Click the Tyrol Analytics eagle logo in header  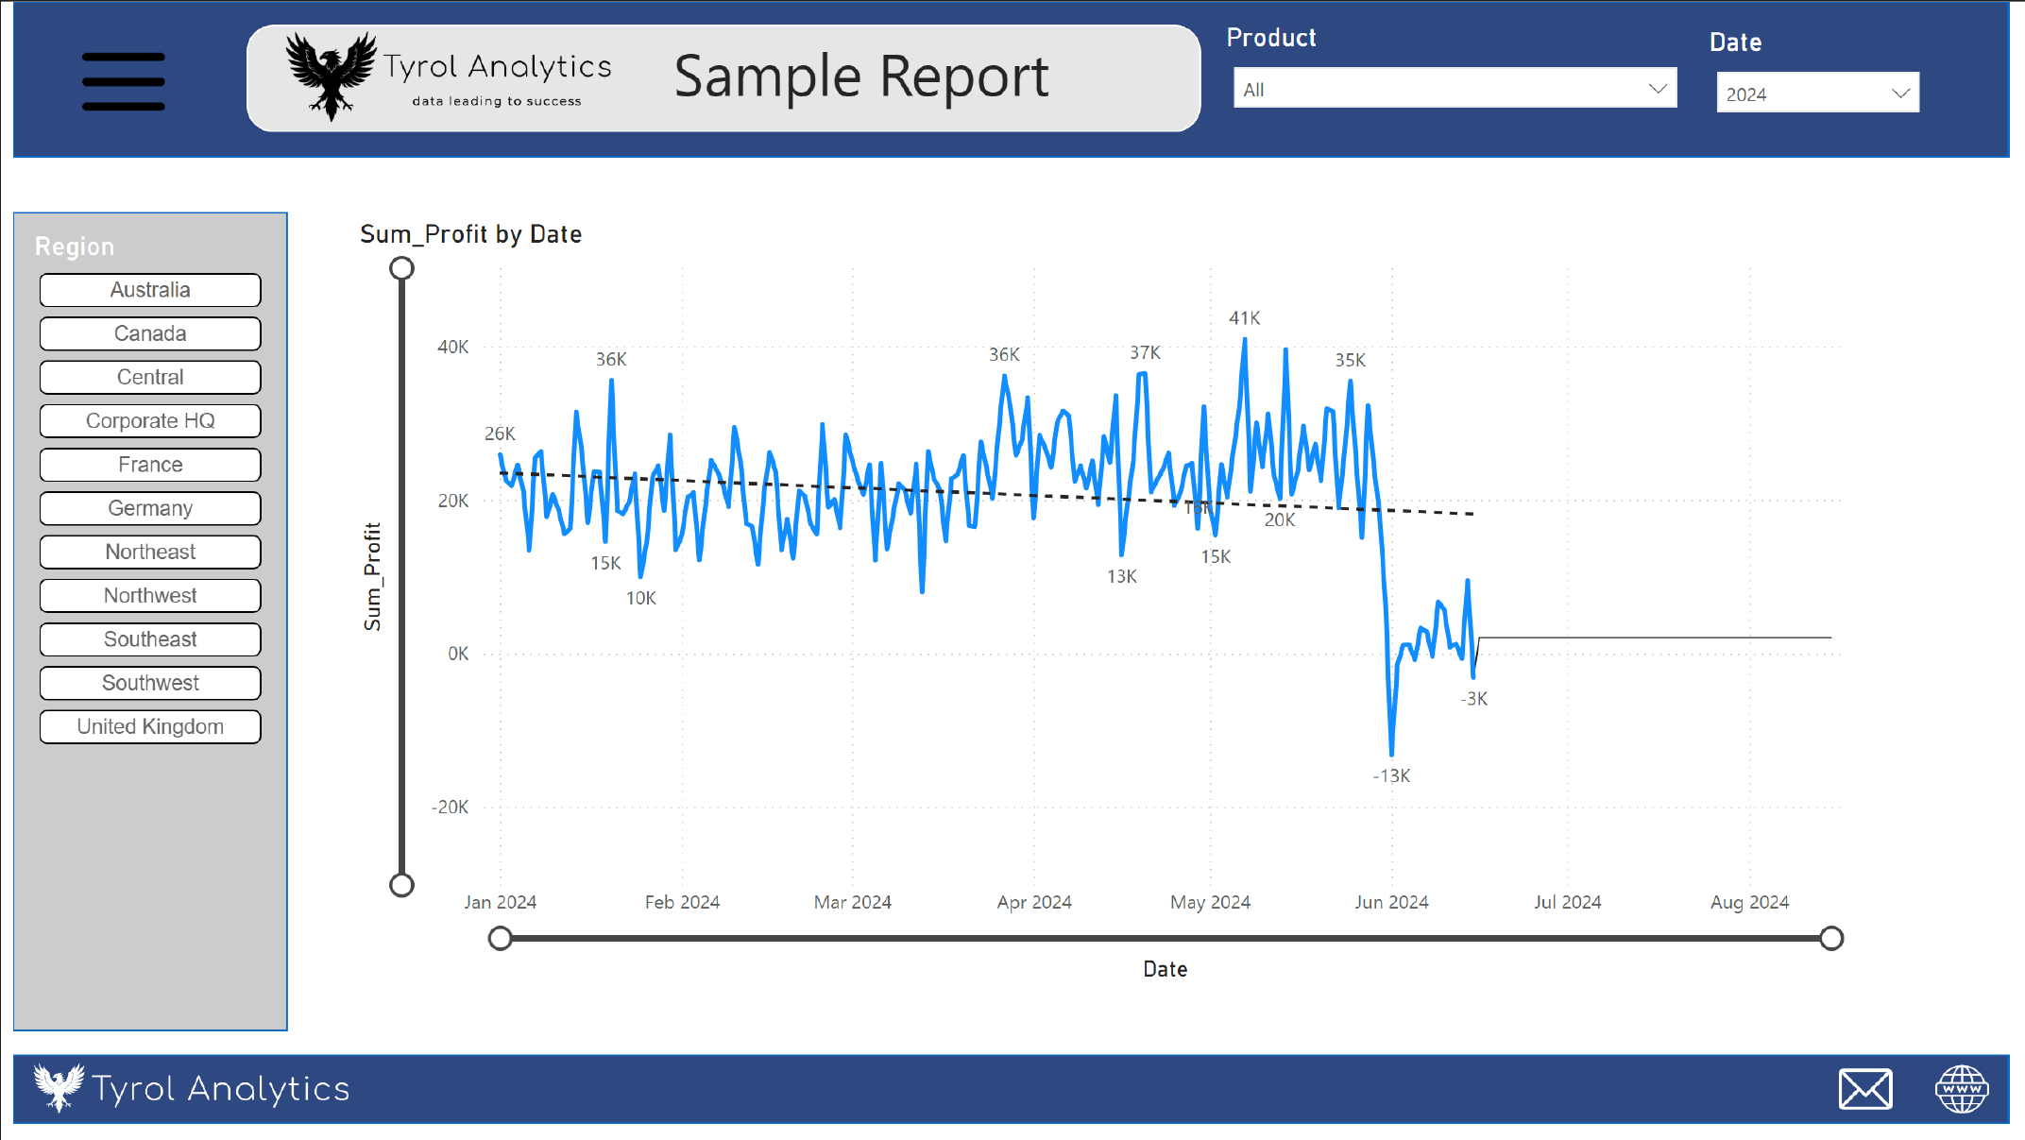(x=331, y=76)
